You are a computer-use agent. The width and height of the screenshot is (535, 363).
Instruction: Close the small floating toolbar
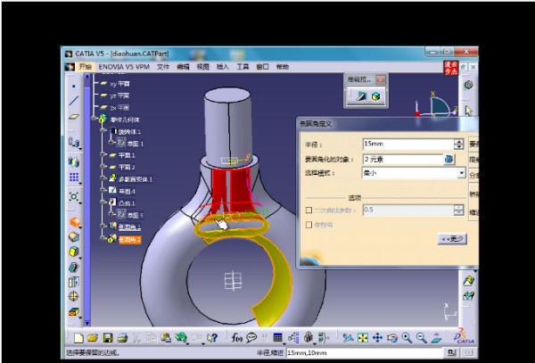(x=381, y=79)
